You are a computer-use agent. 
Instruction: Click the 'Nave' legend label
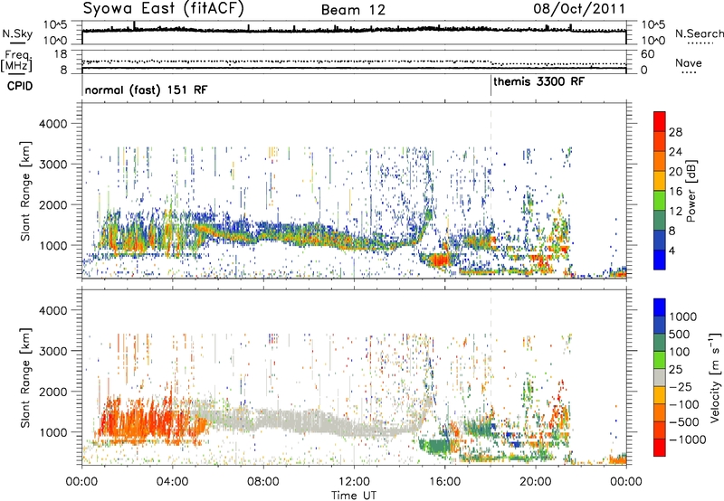[689, 63]
